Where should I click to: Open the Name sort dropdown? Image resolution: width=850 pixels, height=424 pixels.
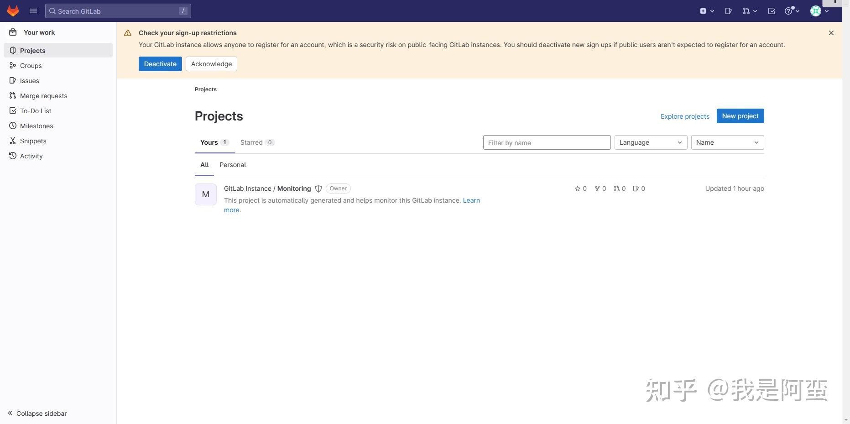(x=727, y=142)
